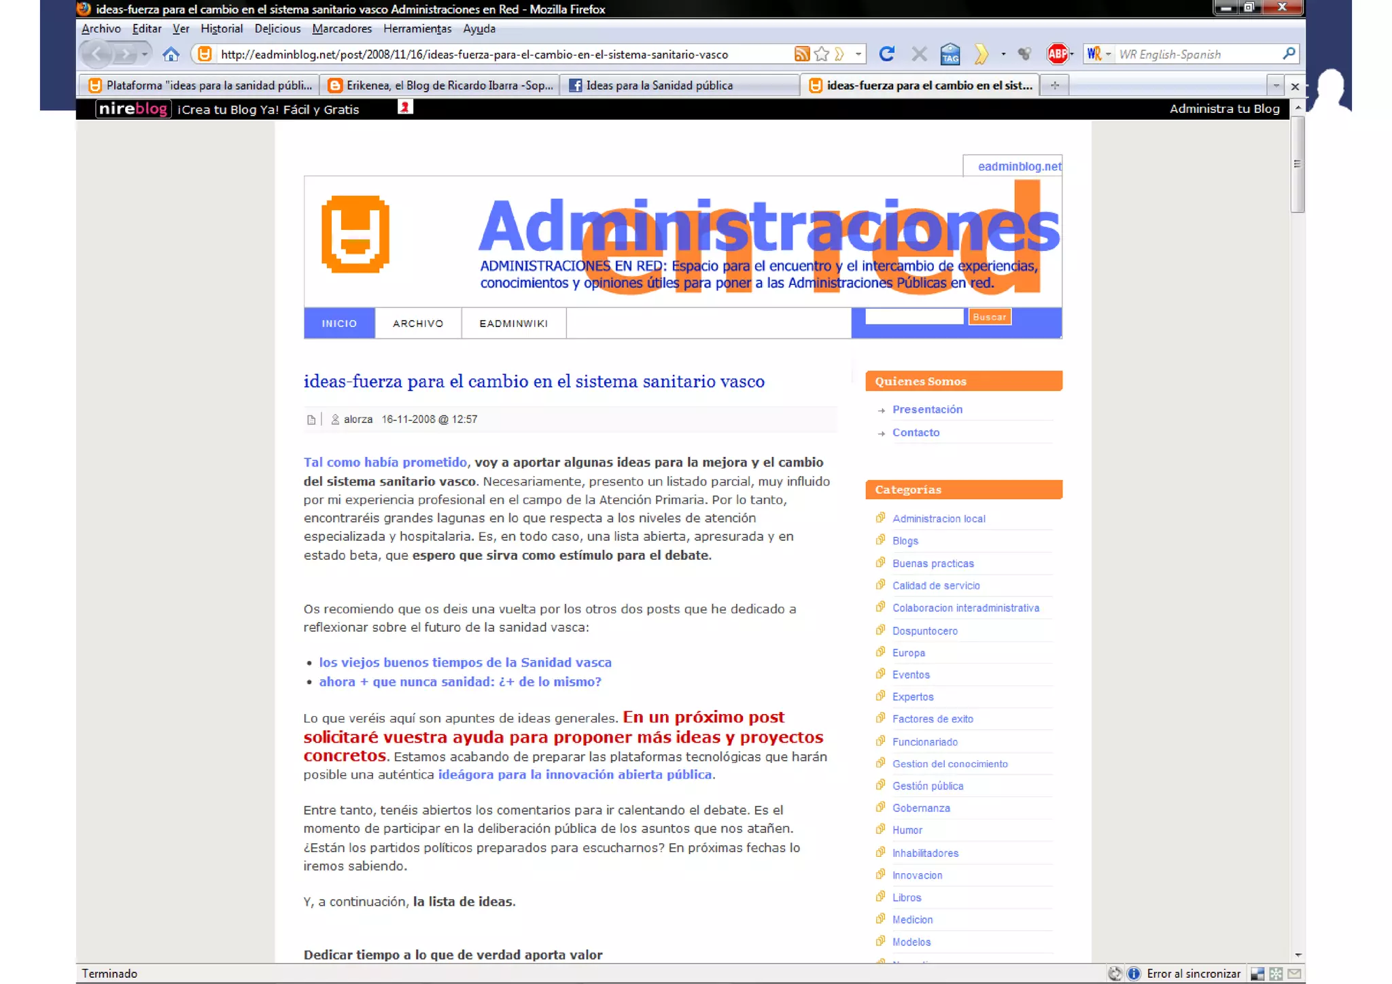Click the Stop loading X icon
Image resolution: width=1392 pixels, height=984 pixels.
[x=919, y=54]
